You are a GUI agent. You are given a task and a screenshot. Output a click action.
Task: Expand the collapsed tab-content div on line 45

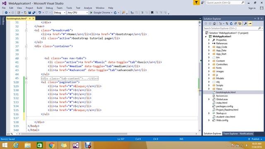click(x=26, y=78)
